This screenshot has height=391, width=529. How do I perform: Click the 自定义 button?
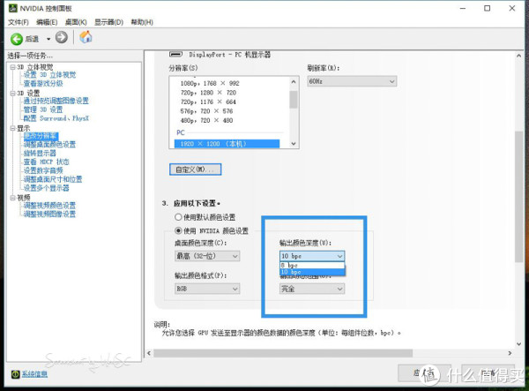[196, 169]
